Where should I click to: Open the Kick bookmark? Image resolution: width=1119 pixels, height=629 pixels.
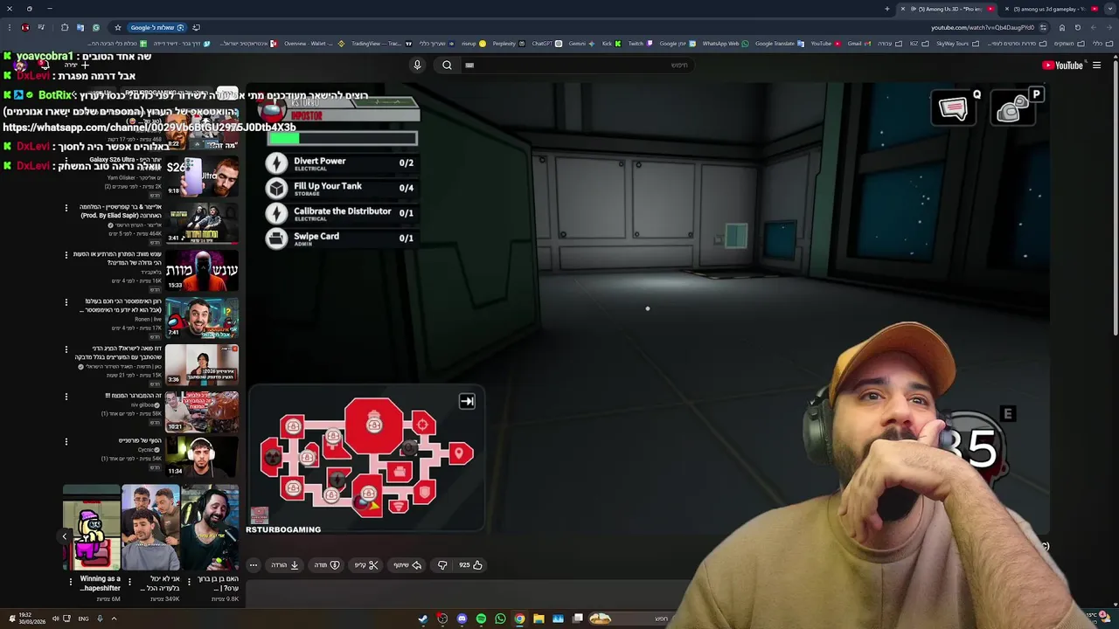[x=610, y=44]
